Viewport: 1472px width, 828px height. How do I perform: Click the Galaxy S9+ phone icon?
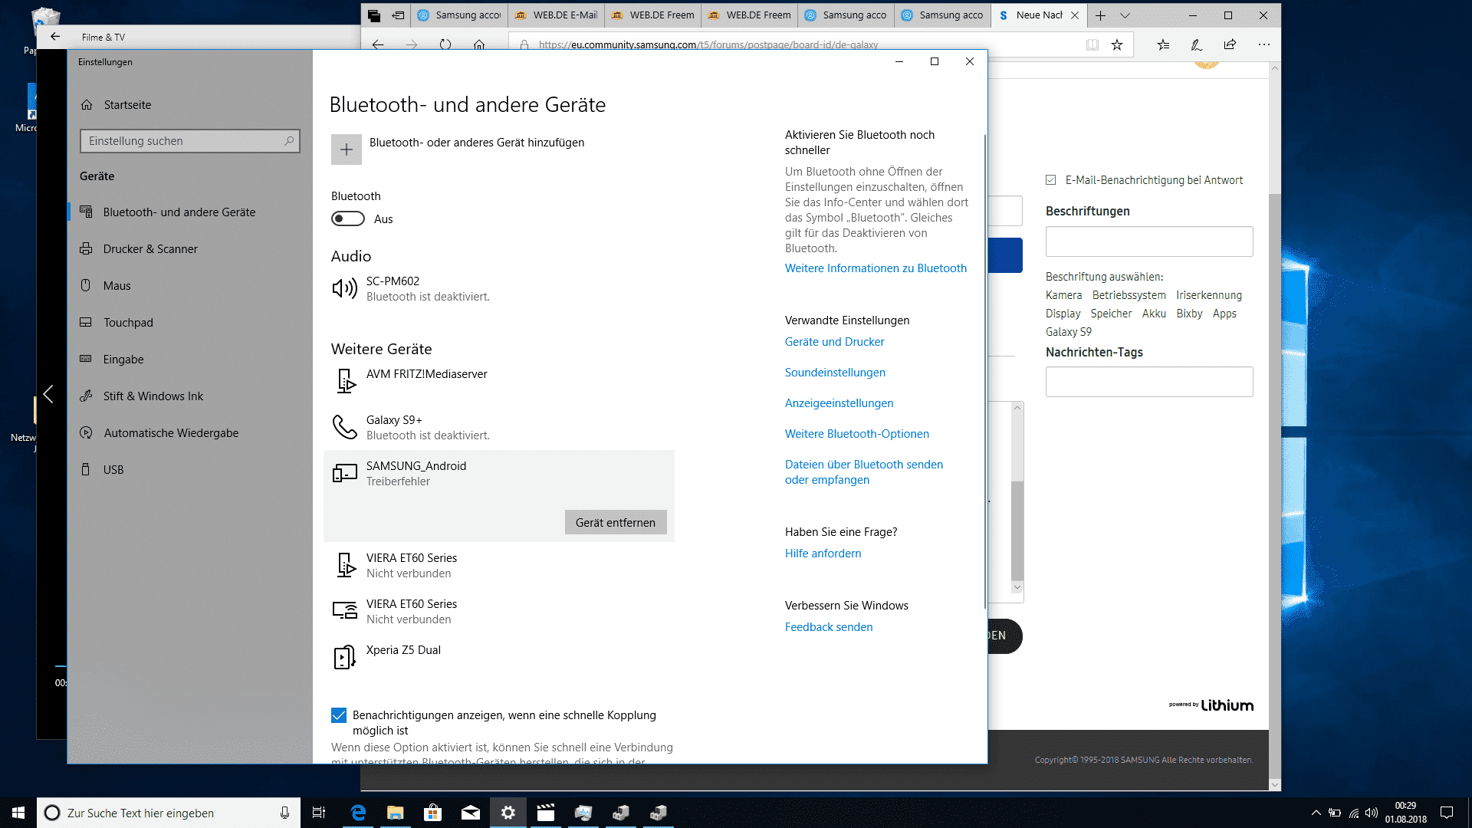point(344,427)
